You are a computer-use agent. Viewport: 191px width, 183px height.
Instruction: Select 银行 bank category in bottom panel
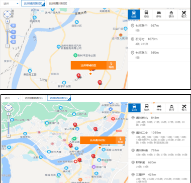(171, 108)
